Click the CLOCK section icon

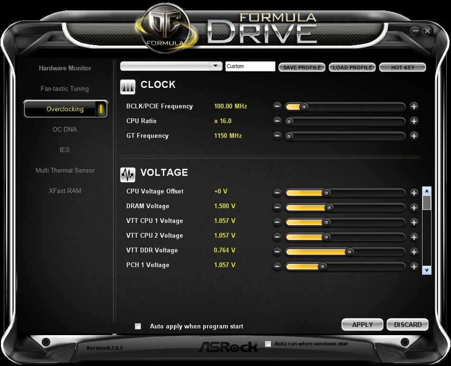[128, 87]
